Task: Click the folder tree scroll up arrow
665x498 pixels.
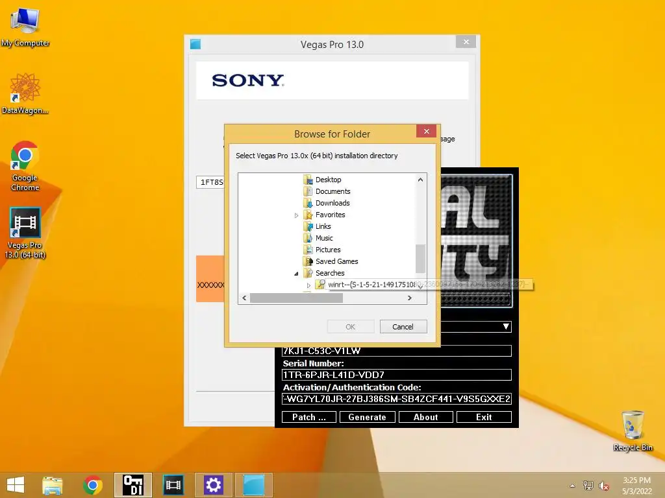Action: [420, 180]
